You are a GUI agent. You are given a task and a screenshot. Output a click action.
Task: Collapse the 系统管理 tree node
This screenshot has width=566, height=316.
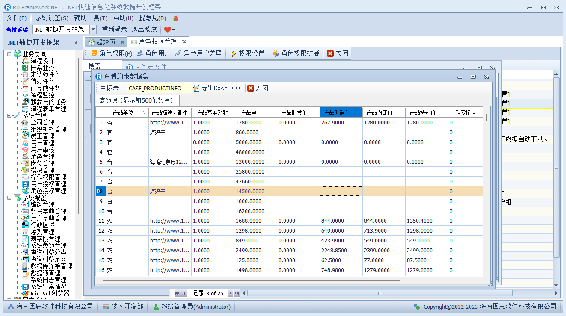point(9,115)
